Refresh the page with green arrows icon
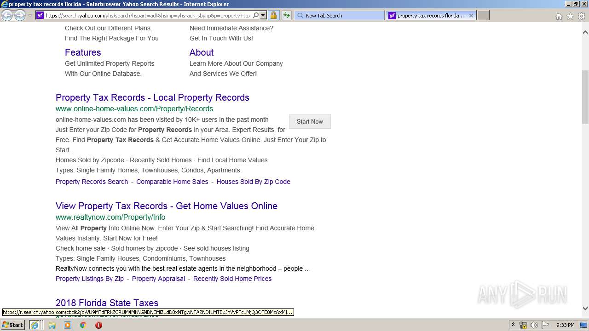 286,16
